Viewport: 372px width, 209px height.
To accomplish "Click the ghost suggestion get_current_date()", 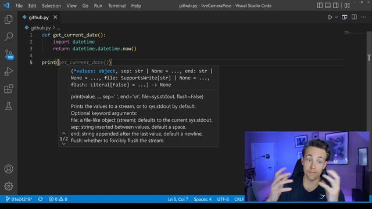I will (84, 62).
